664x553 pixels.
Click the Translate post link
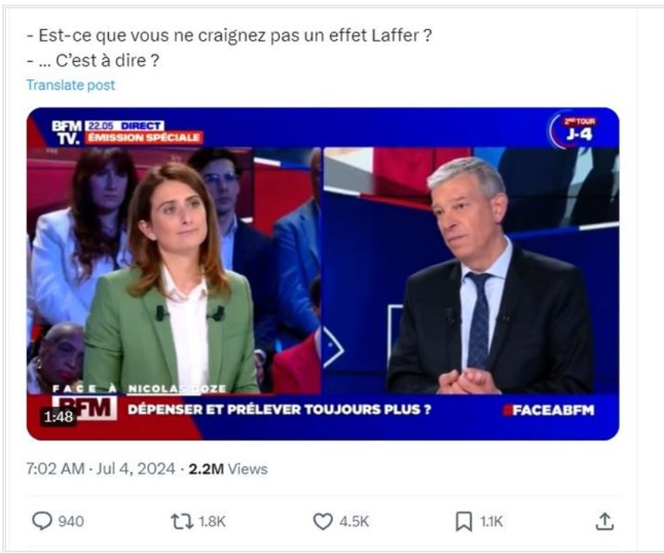(x=70, y=85)
